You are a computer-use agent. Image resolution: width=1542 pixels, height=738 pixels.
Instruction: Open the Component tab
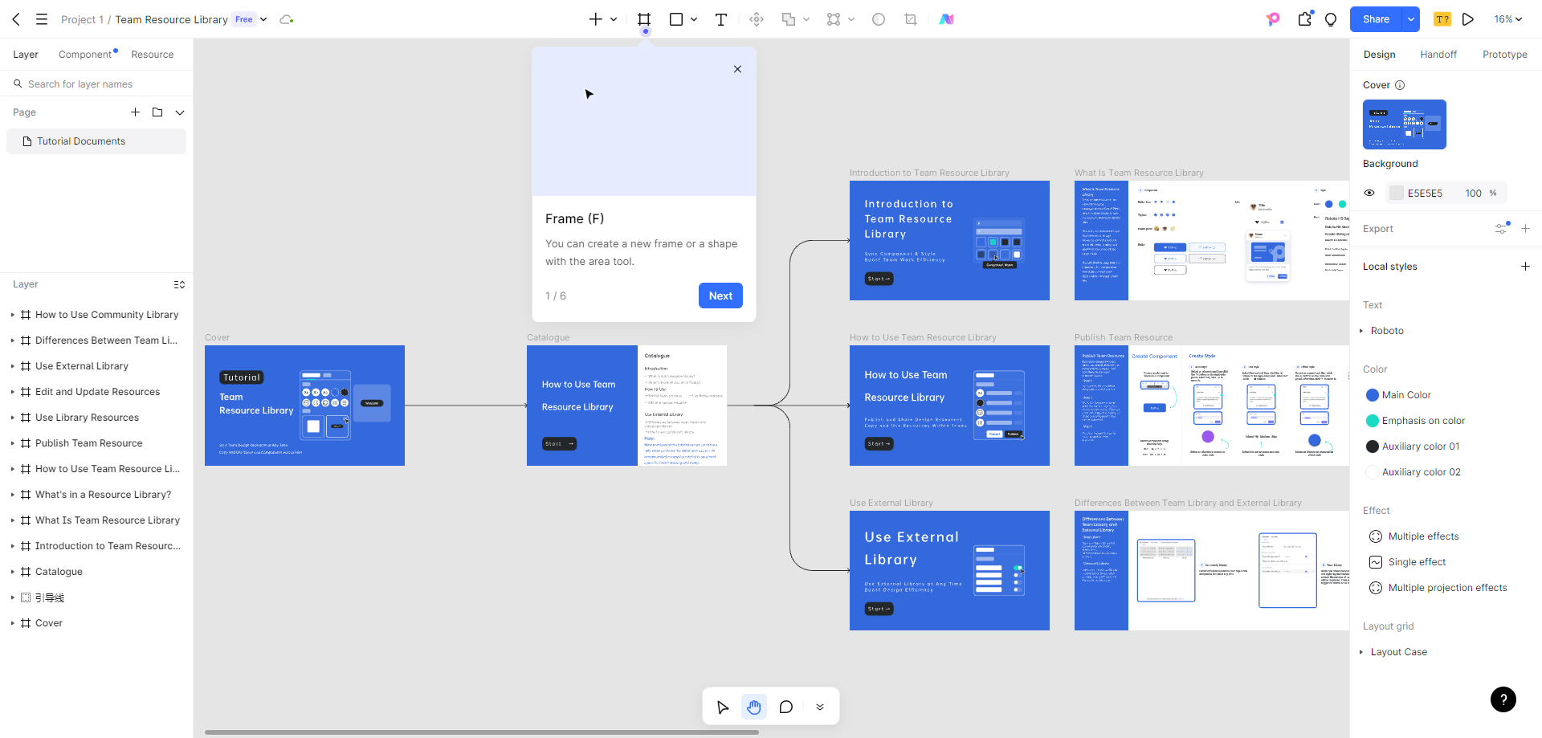pyautogui.click(x=85, y=55)
